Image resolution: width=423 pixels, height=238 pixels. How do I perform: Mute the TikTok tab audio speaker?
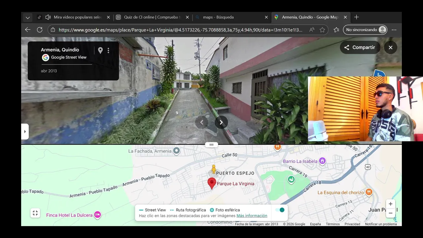point(48,17)
